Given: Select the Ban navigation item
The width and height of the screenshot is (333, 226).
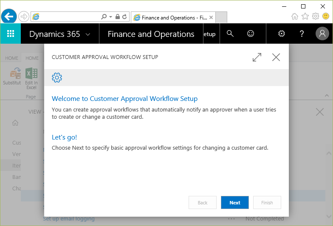Looking at the screenshot, I should tap(17, 177).
